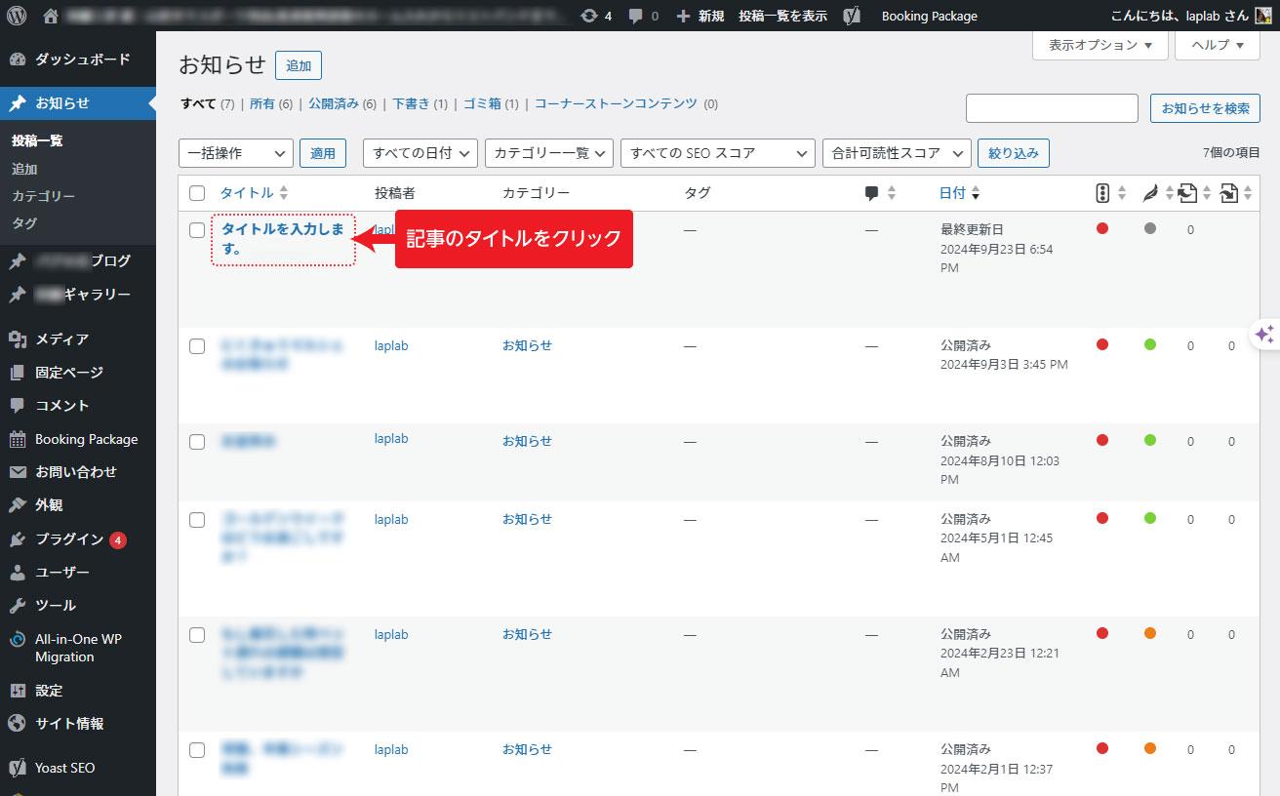This screenshot has height=796, width=1280.
Task: Open the すべての日付 date filter dropdown
Action: click(x=420, y=152)
